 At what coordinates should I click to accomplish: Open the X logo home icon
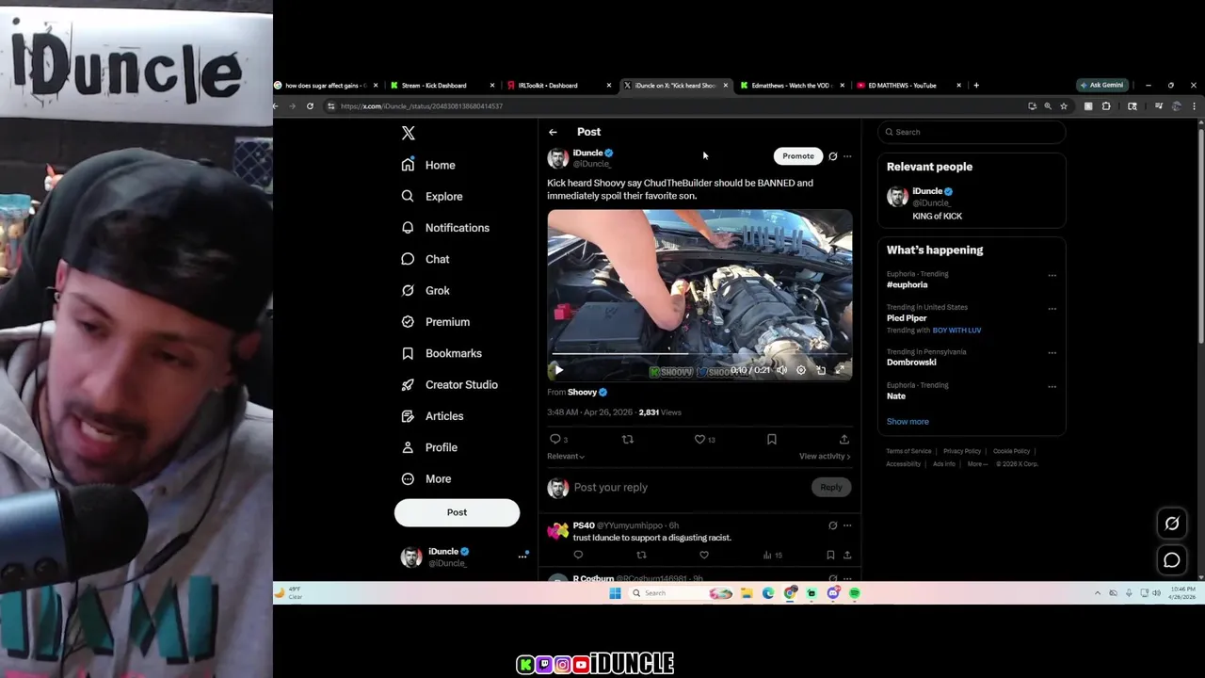pos(408,133)
